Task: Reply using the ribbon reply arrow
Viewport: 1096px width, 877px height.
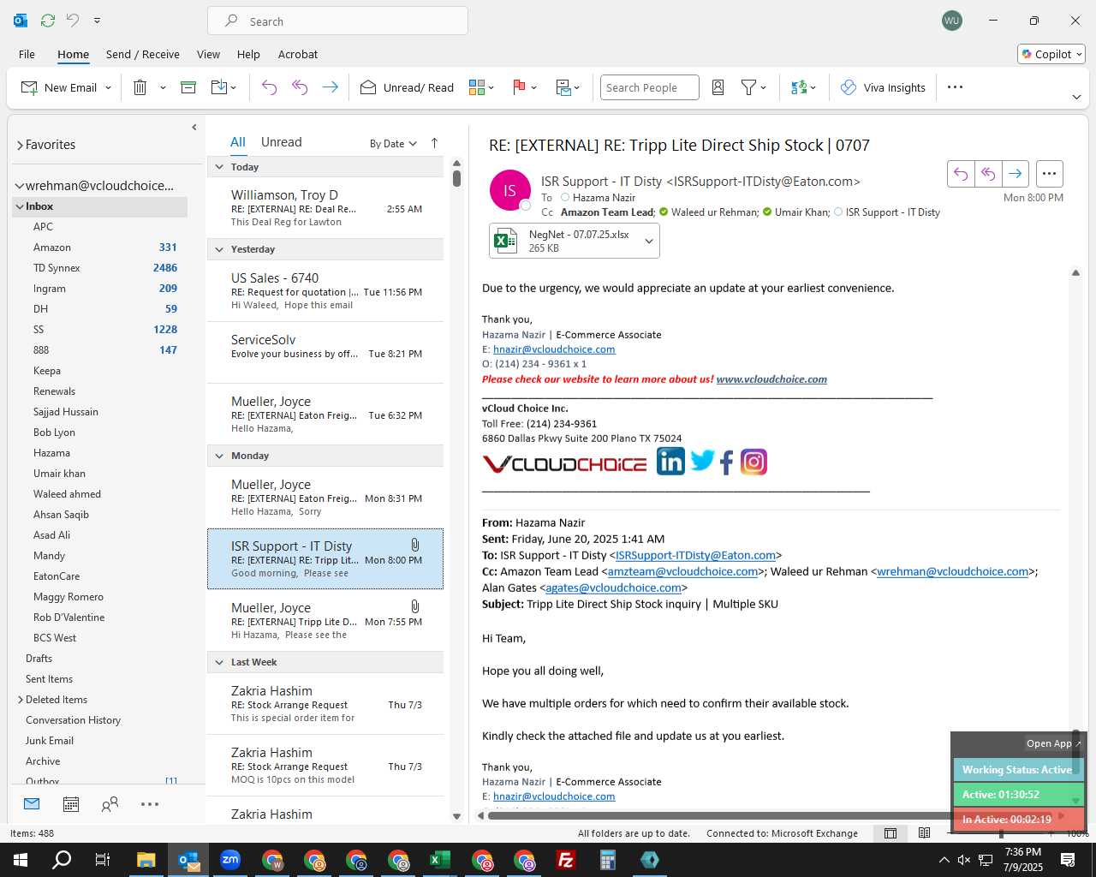Action: pos(269,87)
